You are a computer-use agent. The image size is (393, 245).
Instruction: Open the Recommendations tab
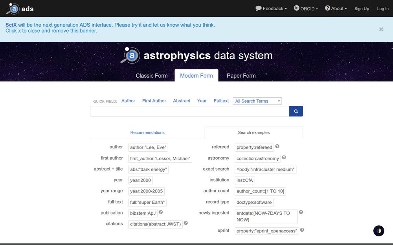147,132
